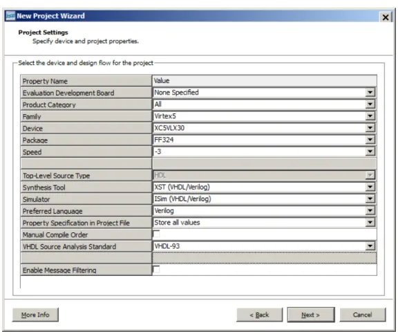
Task: Click the 'Family' property label
Action: click(x=32, y=117)
